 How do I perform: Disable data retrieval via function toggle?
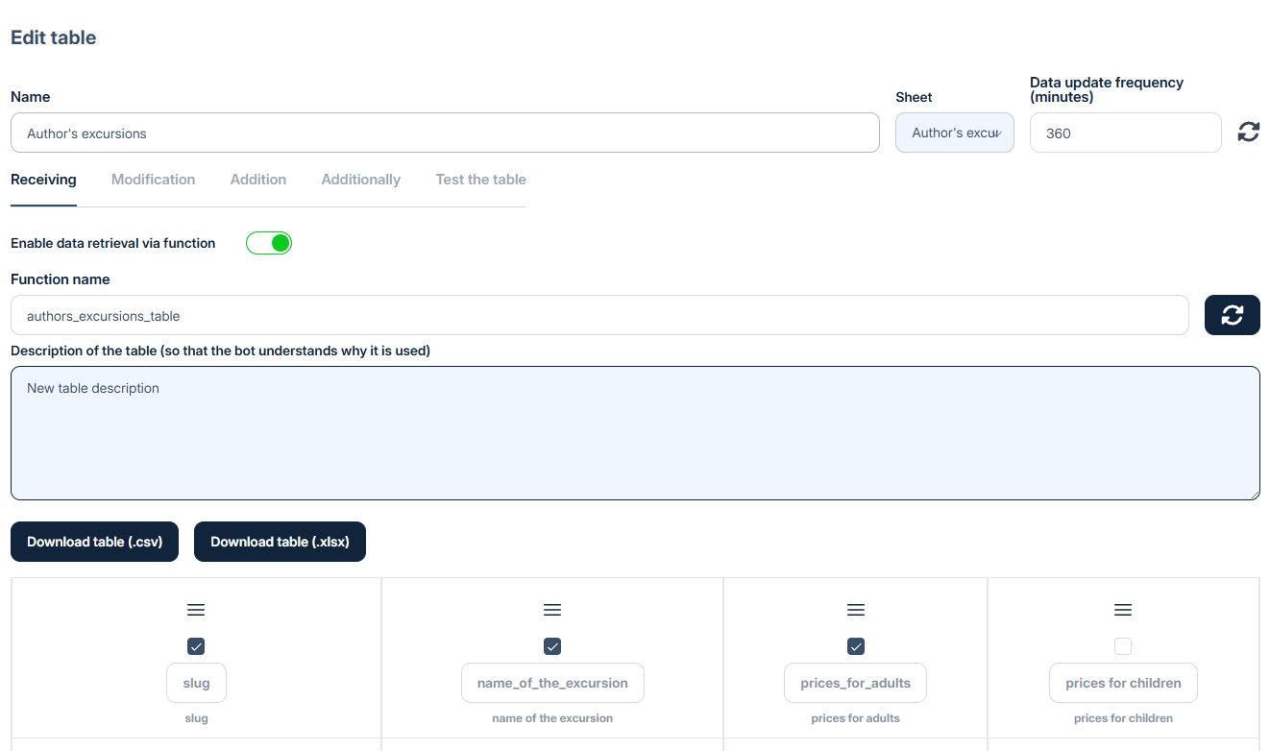269,243
